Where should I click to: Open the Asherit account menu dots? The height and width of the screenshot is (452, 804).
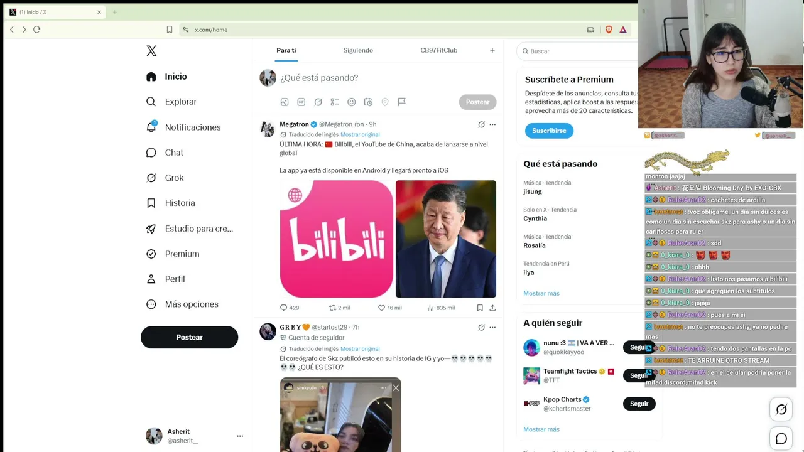point(240,436)
